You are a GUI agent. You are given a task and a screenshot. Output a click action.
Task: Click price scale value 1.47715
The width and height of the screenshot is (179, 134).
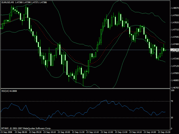click(x=175, y=30)
